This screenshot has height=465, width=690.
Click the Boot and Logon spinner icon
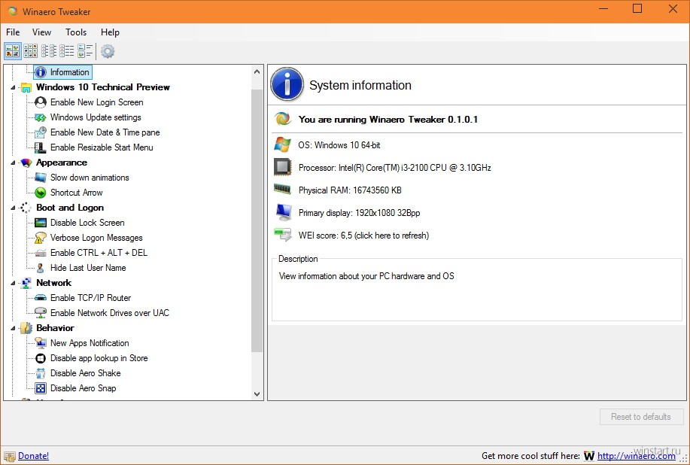pyautogui.click(x=26, y=208)
